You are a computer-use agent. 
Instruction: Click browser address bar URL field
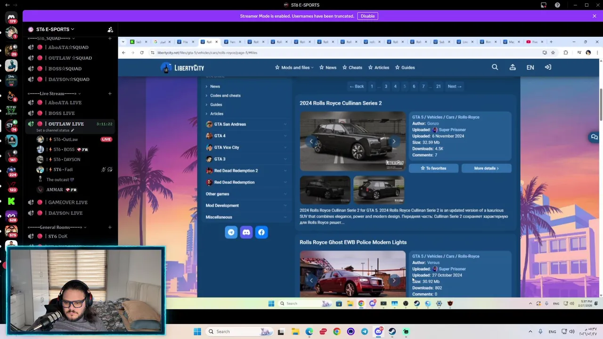coord(346,53)
